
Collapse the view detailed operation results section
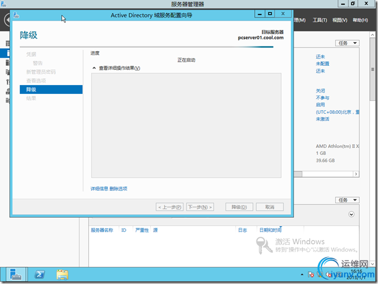point(94,68)
